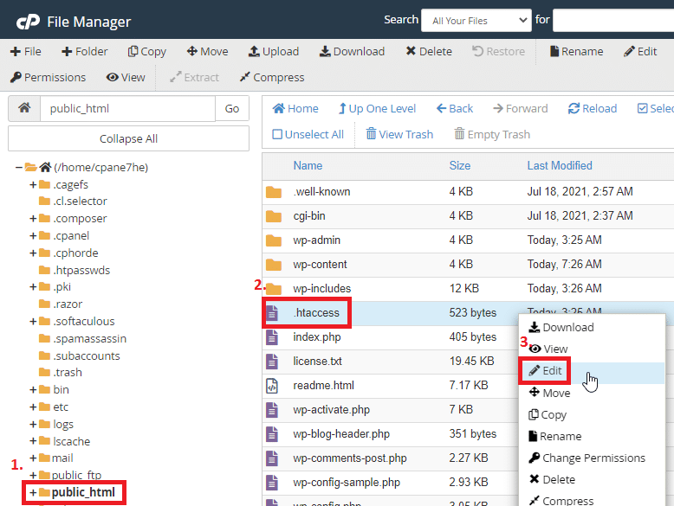Expand the mail folder in tree
The image size is (674, 506).
pos(33,458)
